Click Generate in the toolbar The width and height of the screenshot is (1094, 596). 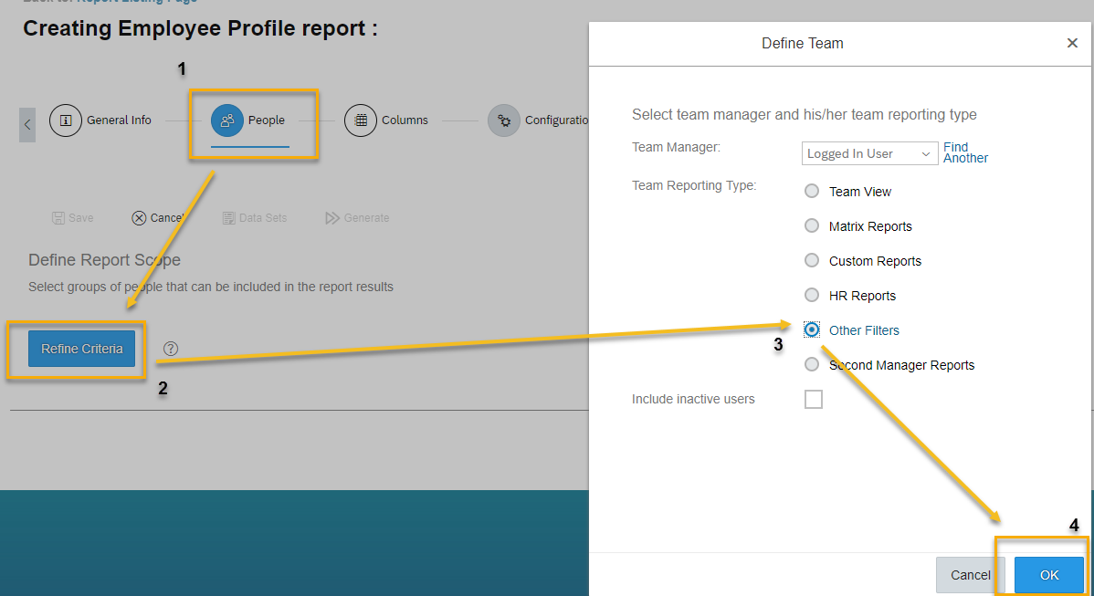pos(357,218)
